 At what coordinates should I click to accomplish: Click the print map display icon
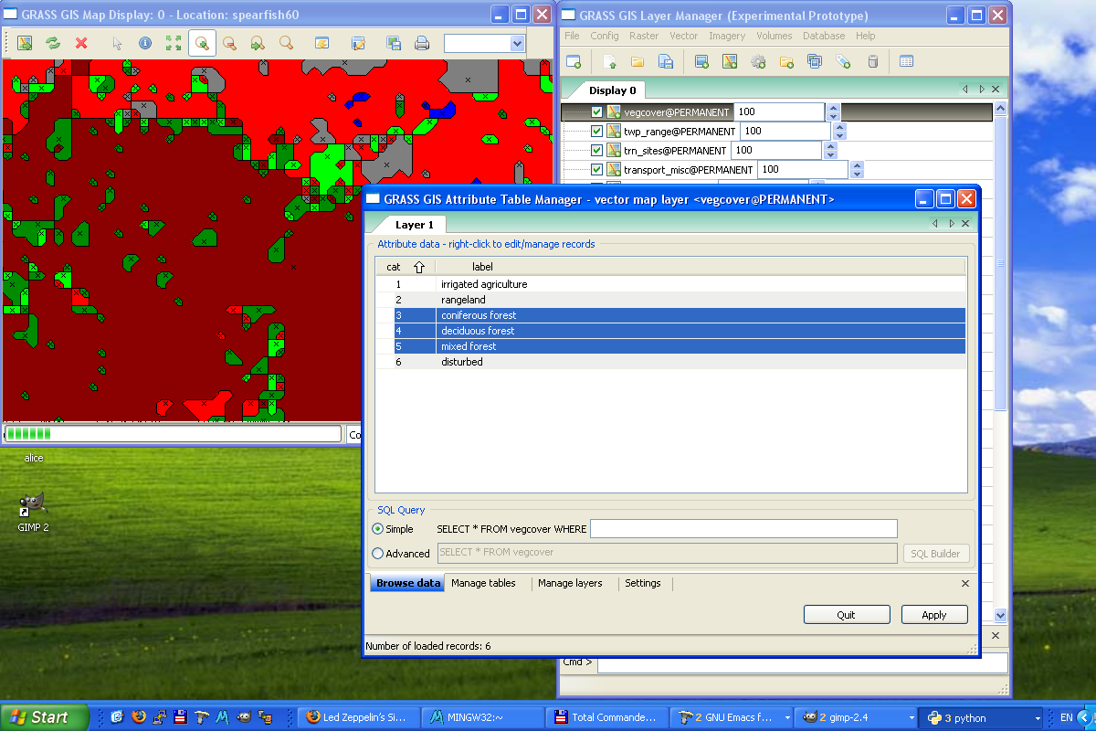coord(422,43)
